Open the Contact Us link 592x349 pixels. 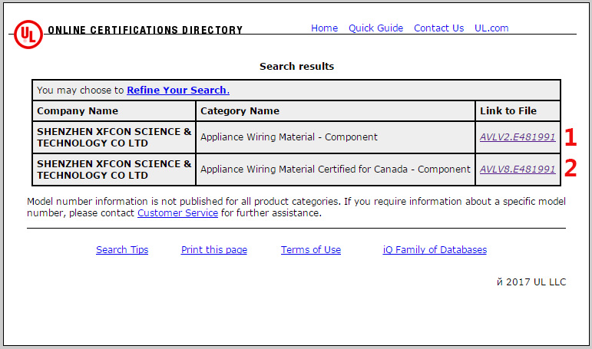coord(438,28)
